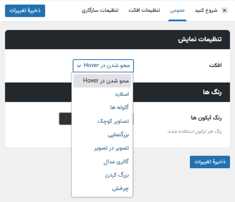Click the bottom ذخیرهٔ تغییرات button
235x202 pixels.
pyautogui.click(x=210, y=162)
